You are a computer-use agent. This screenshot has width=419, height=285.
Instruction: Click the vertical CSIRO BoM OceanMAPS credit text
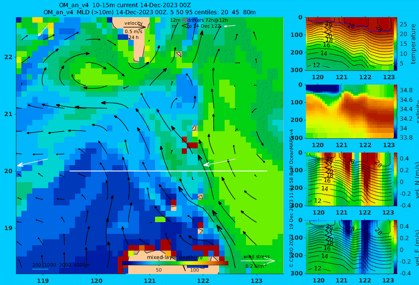[x=291, y=198]
